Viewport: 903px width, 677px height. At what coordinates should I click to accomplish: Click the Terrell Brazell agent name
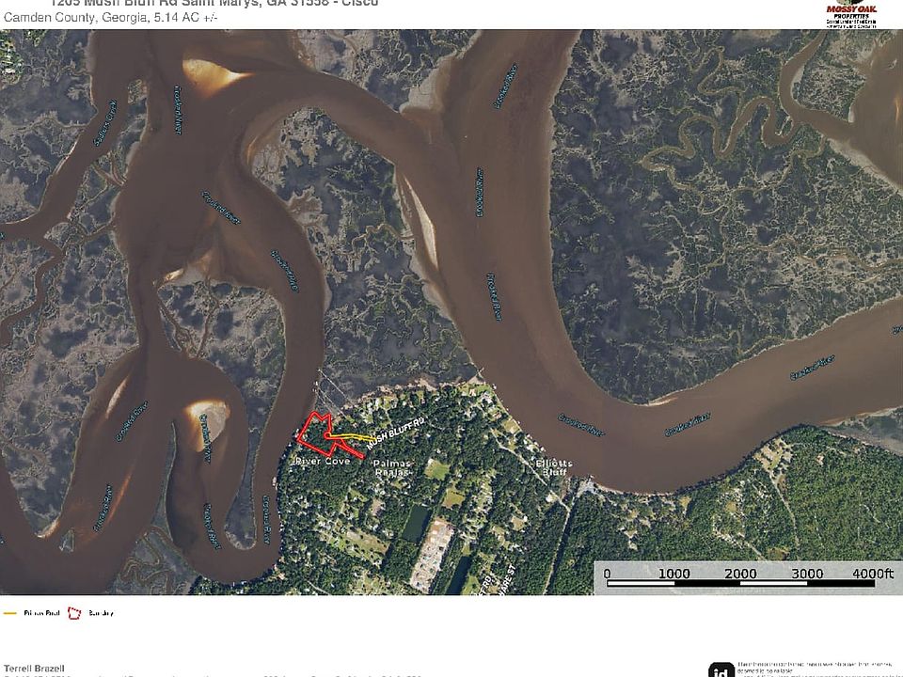click(35, 668)
